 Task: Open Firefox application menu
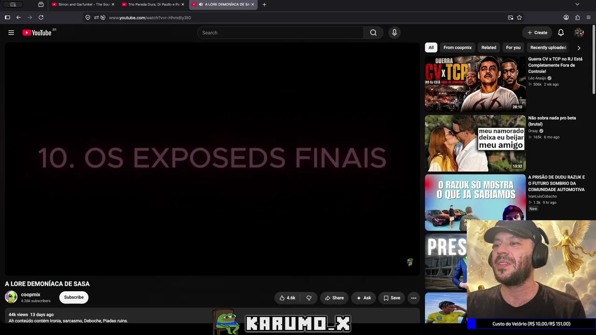pyautogui.click(x=589, y=17)
